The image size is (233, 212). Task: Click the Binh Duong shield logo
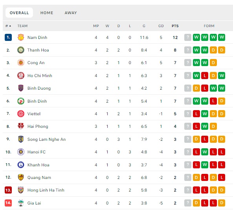(21, 88)
